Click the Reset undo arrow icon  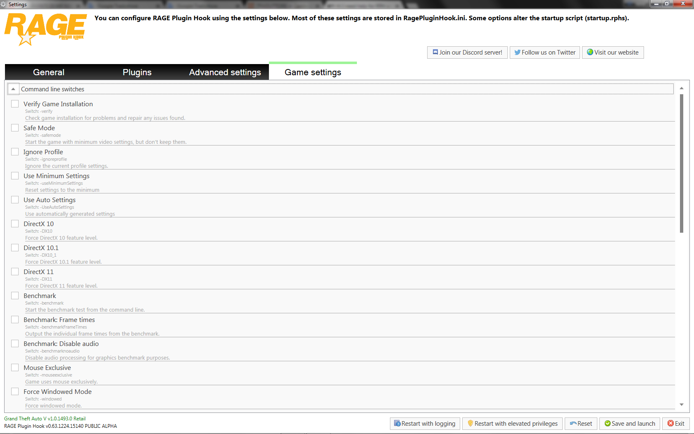[573, 423]
